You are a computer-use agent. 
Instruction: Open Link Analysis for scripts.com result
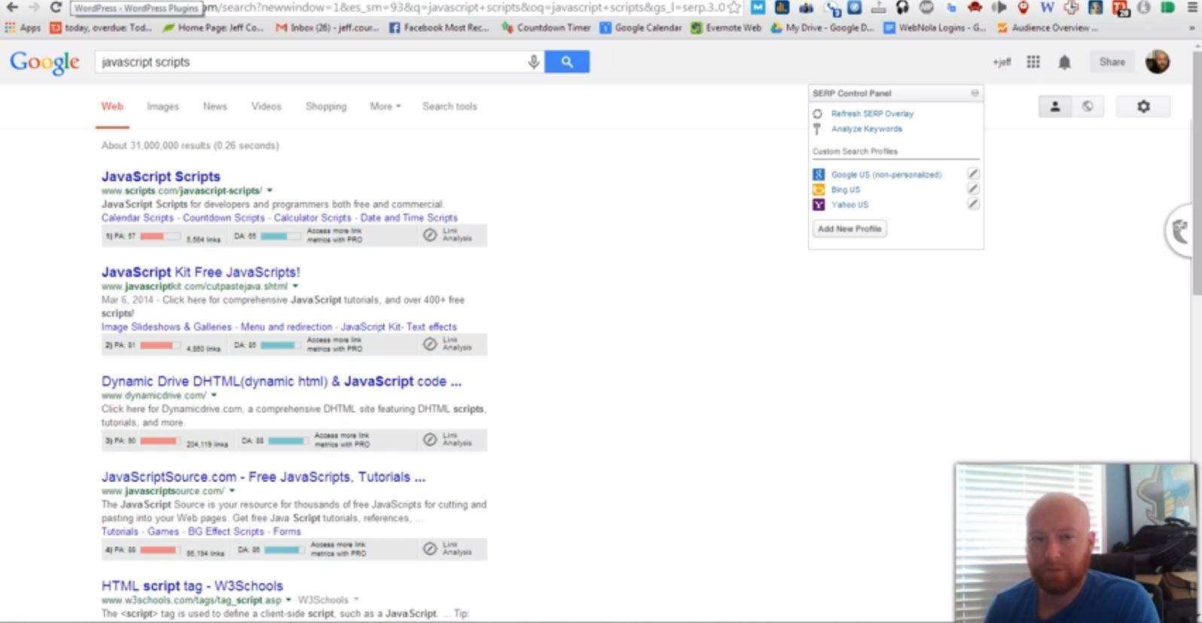tap(447, 236)
